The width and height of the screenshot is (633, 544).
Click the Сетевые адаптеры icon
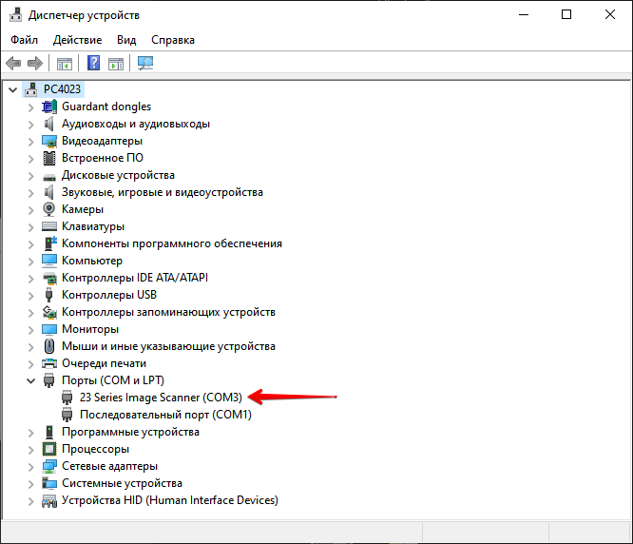tap(50, 466)
